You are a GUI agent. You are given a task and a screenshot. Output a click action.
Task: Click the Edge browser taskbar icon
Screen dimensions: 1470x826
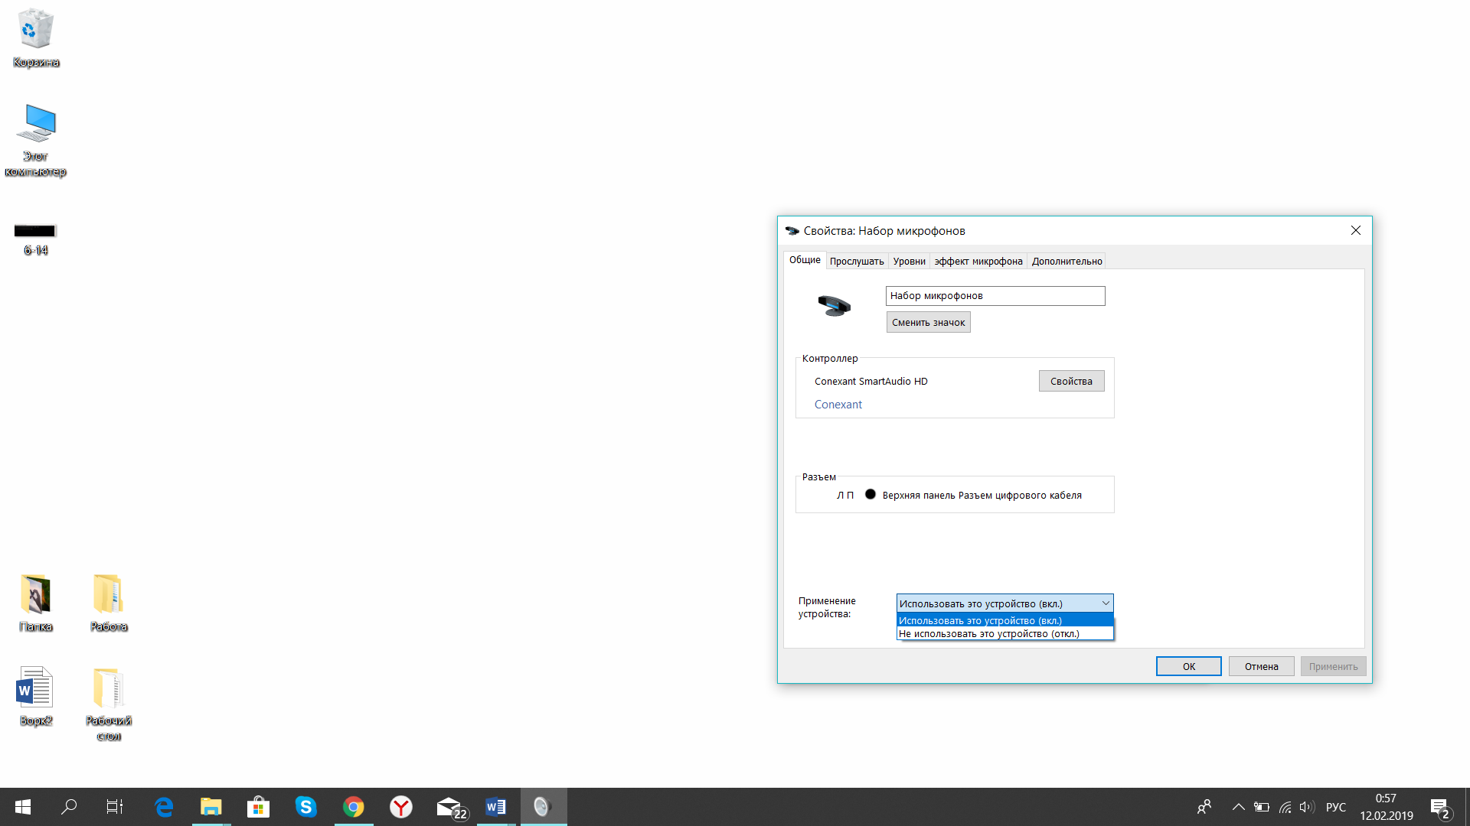point(165,806)
